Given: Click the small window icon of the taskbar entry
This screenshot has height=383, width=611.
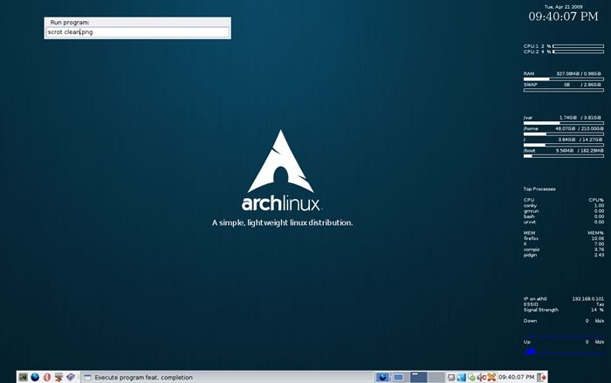Looking at the screenshot, I should point(87,378).
